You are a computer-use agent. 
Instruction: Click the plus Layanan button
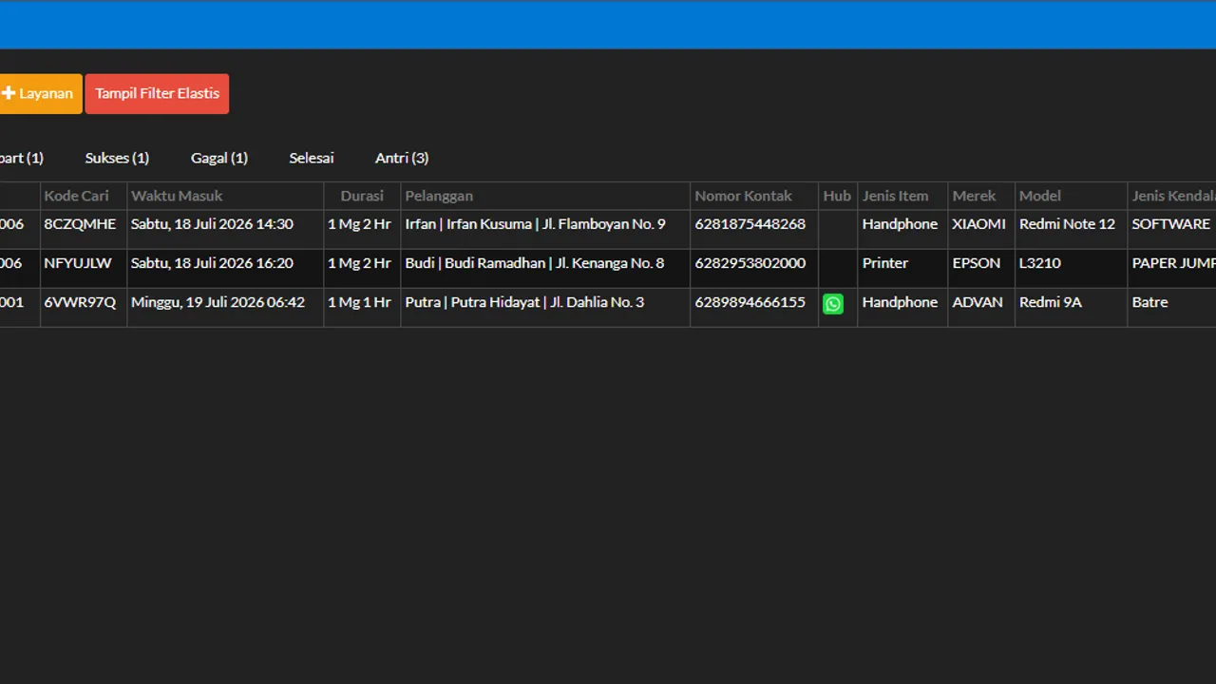39,94
